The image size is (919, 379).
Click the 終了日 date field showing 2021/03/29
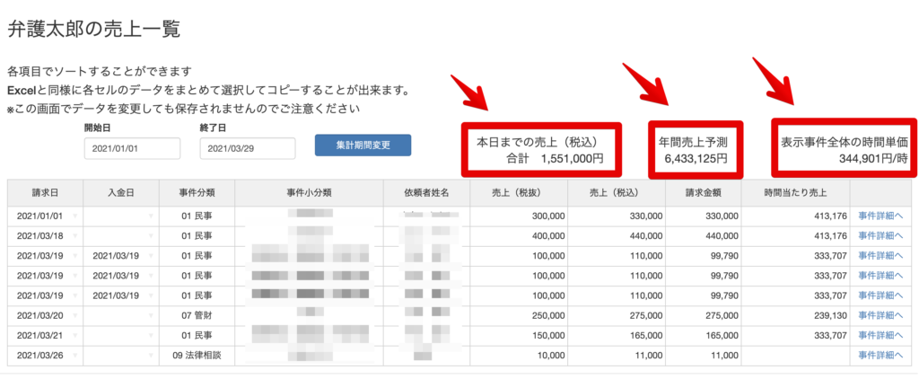coord(247,148)
